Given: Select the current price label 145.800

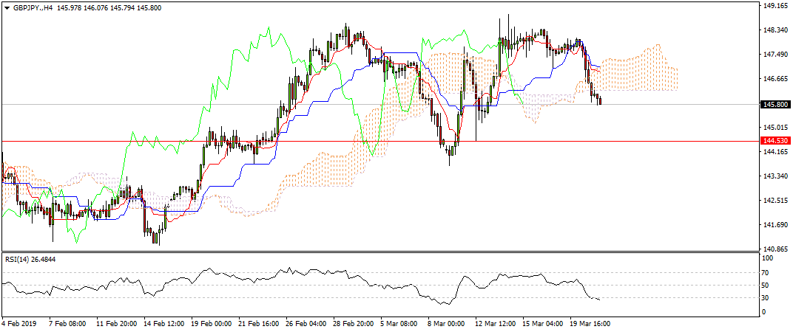Looking at the screenshot, I should click(775, 105).
